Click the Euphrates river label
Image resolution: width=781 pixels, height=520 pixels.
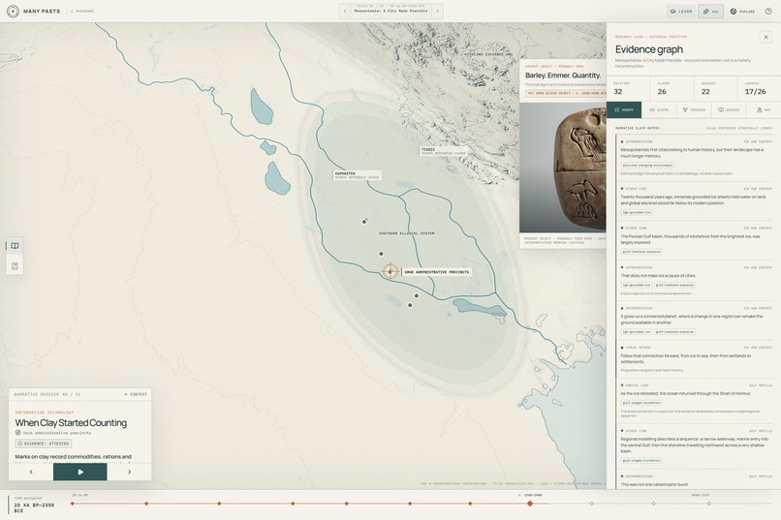click(358, 175)
